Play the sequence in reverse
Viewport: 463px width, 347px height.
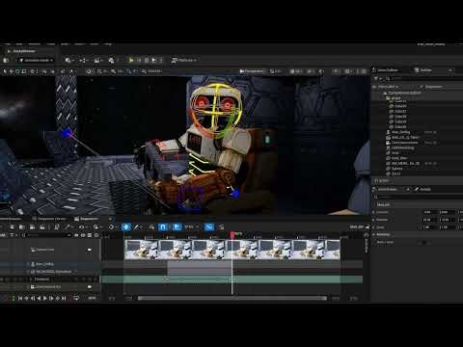pos(39,298)
